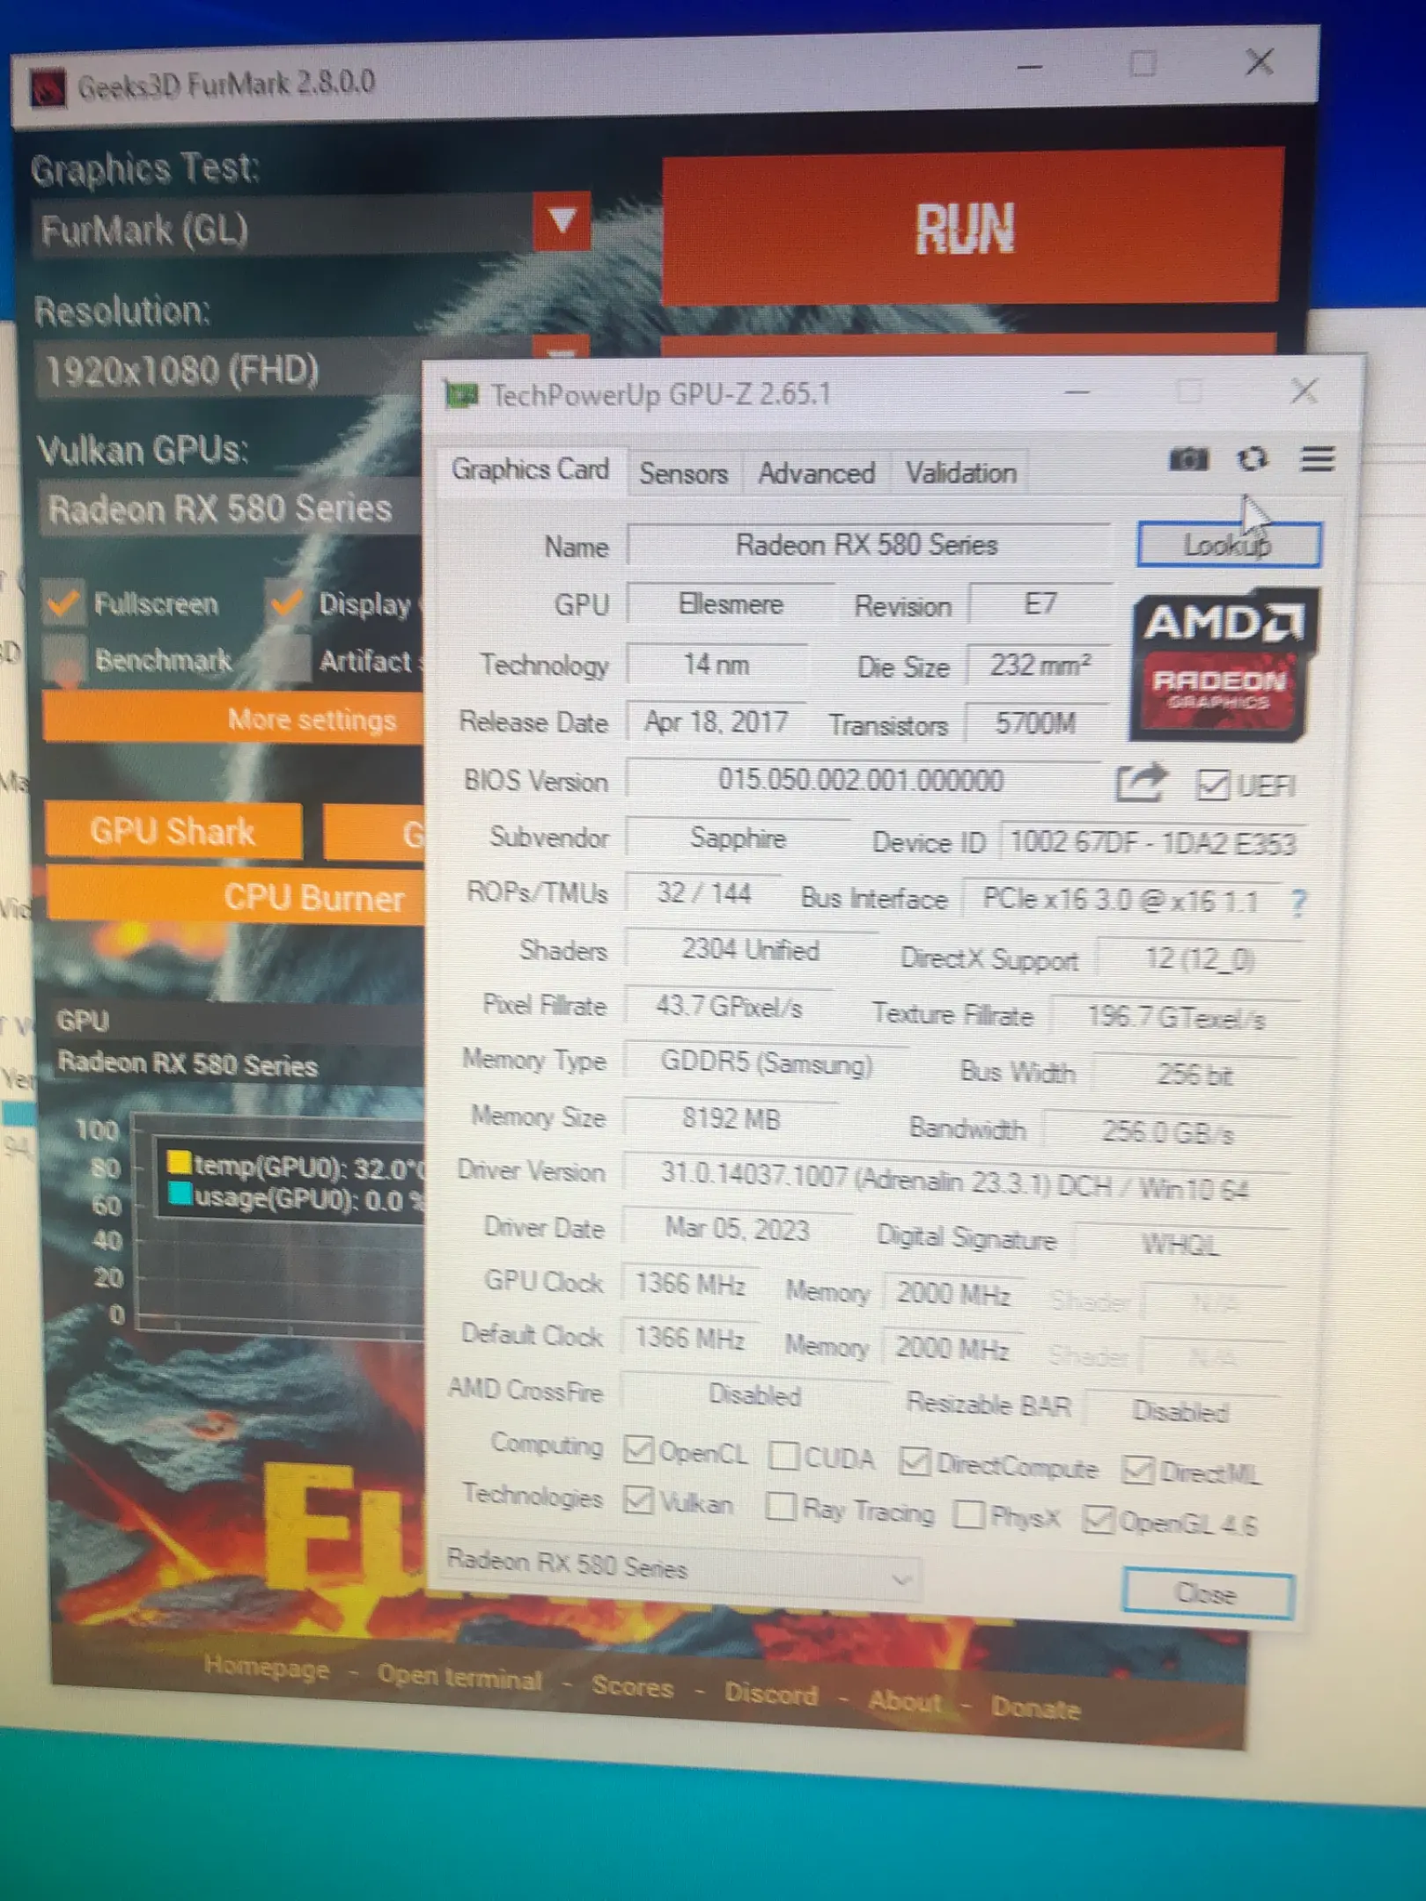Click the AMD Radeon Graphics logo
The width and height of the screenshot is (1426, 1901).
click(x=1224, y=664)
